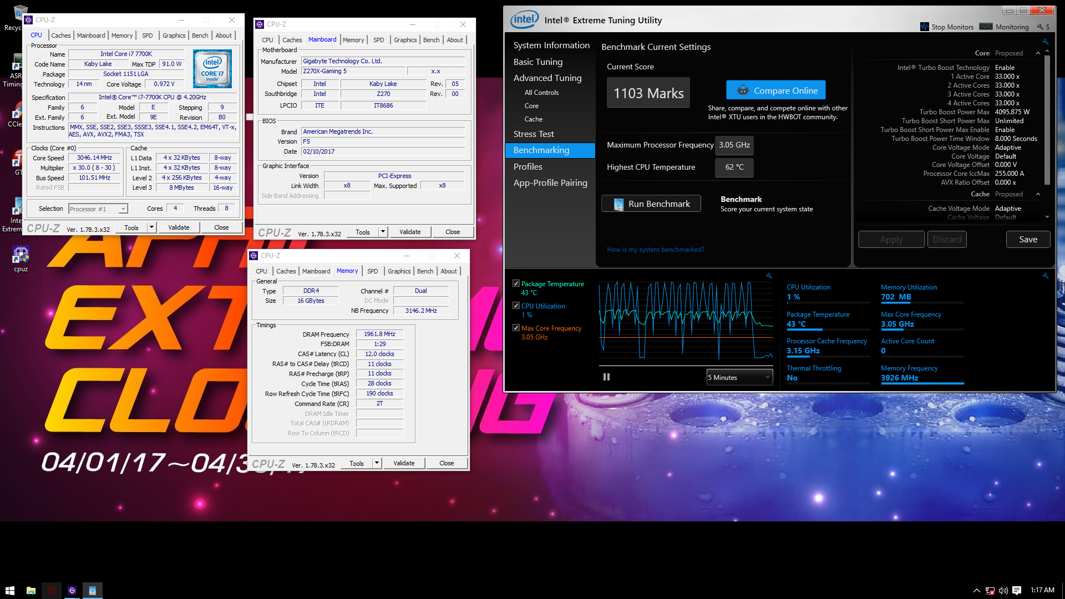Open the Tools dropdown arrow in the CPU window
Screen dimensions: 1065x599
click(x=151, y=227)
